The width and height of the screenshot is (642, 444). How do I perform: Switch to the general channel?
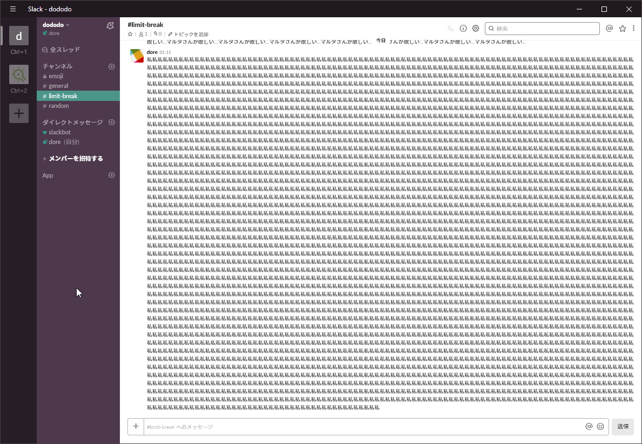click(58, 86)
